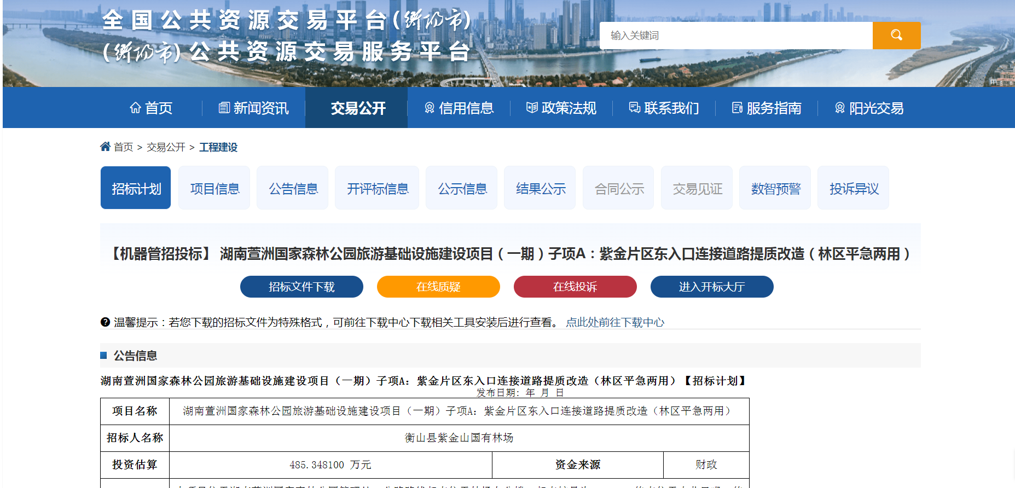
Task: Go to the 结果公示 tab
Action: tap(540, 189)
